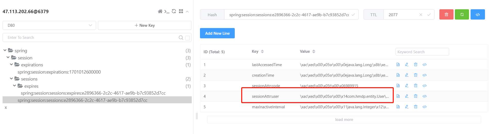Image resolution: width=494 pixels, height=134 pixels.
Task: Click the Keyword Search input field
Action: point(422,52)
